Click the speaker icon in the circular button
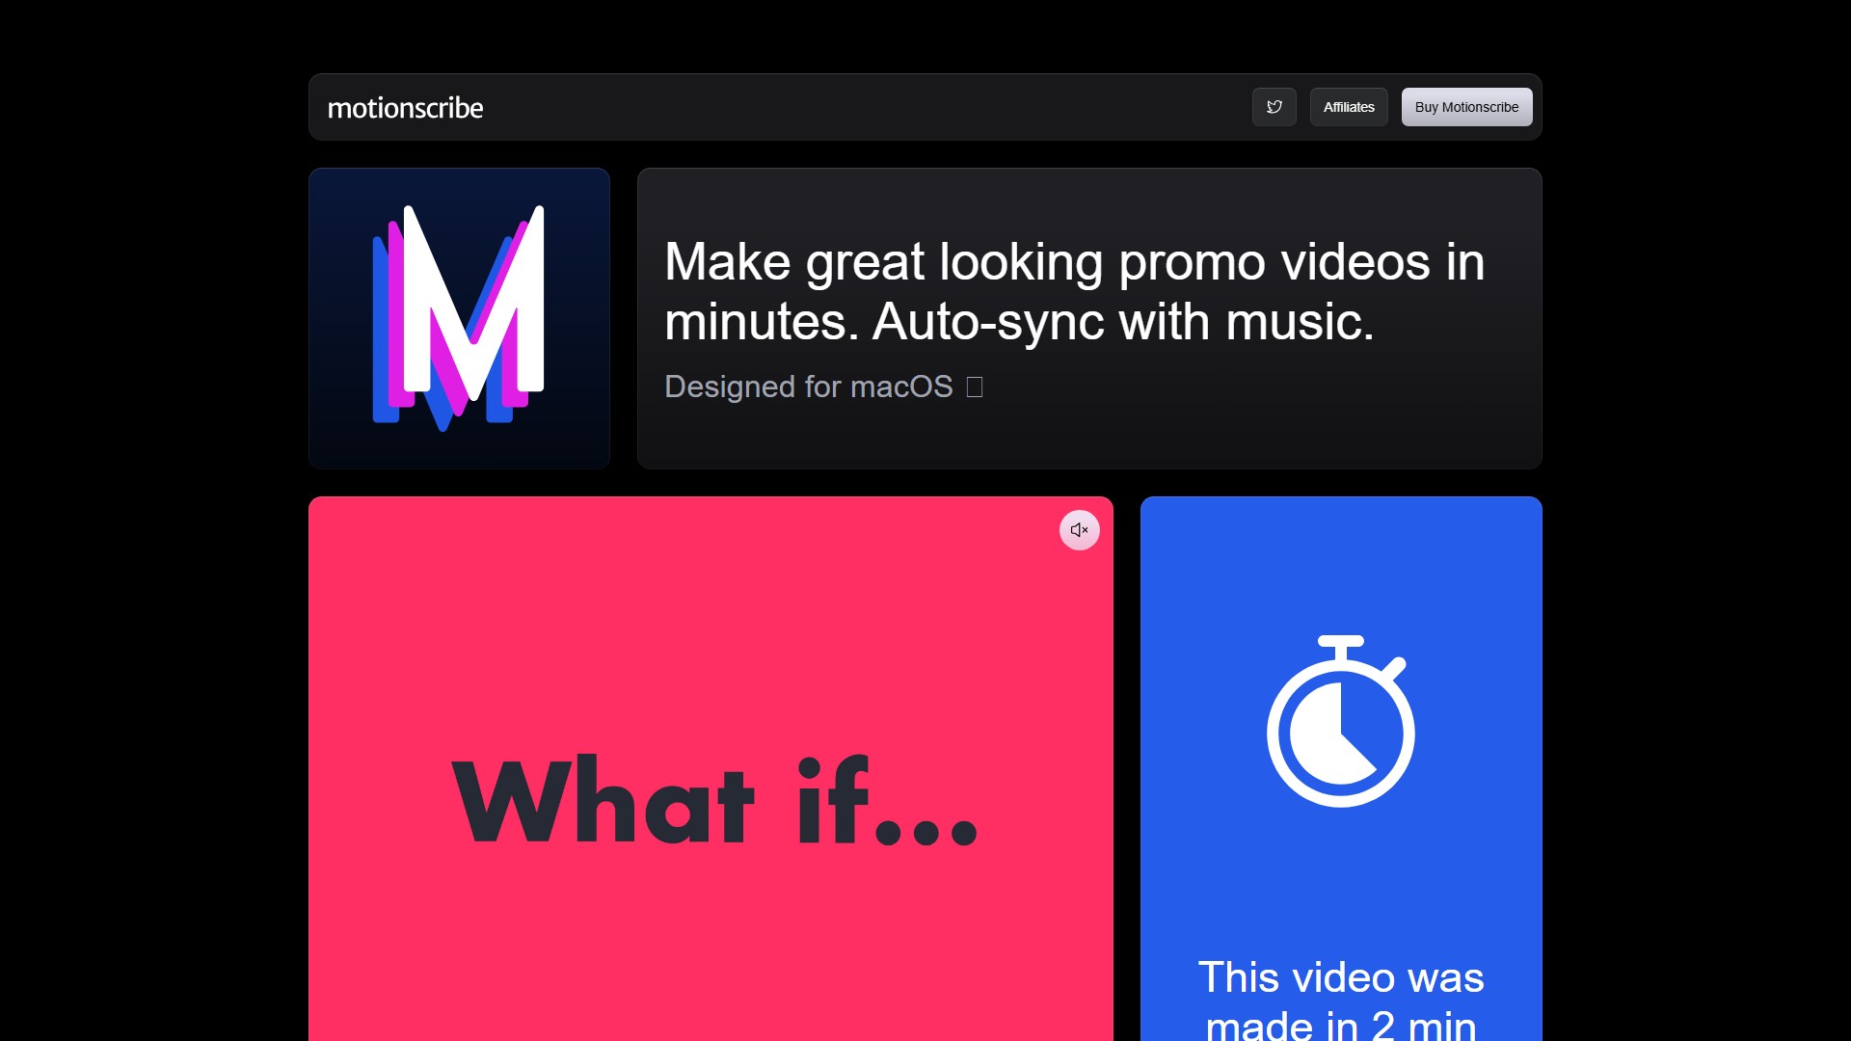Viewport: 1851px width, 1041px height. (x=1079, y=529)
